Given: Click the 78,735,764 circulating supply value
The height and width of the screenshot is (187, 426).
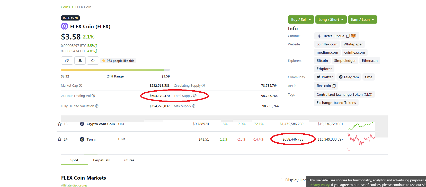Looking at the screenshot, I should click(x=269, y=85).
